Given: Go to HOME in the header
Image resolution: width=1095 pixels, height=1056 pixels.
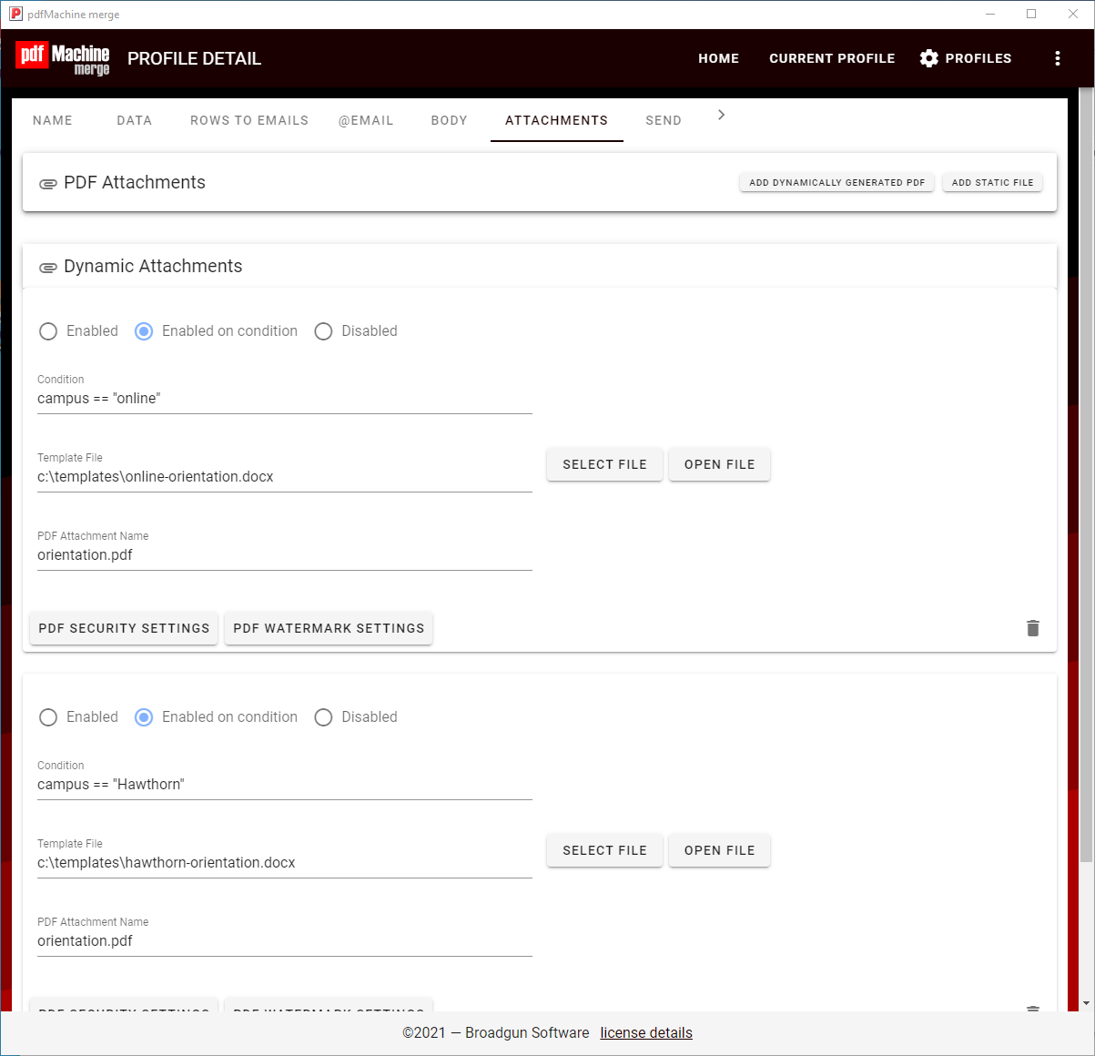Looking at the screenshot, I should (719, 58).
